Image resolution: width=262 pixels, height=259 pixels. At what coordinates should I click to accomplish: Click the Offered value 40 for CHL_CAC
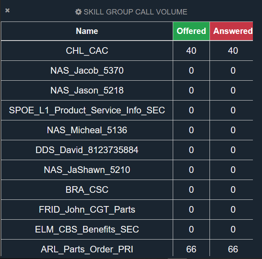191,51
